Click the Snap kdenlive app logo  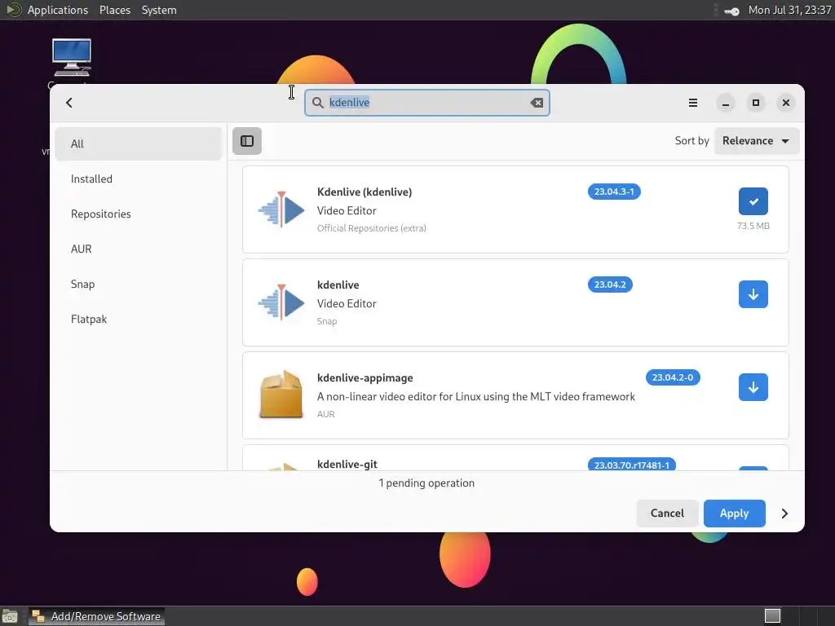click(281, 302)
